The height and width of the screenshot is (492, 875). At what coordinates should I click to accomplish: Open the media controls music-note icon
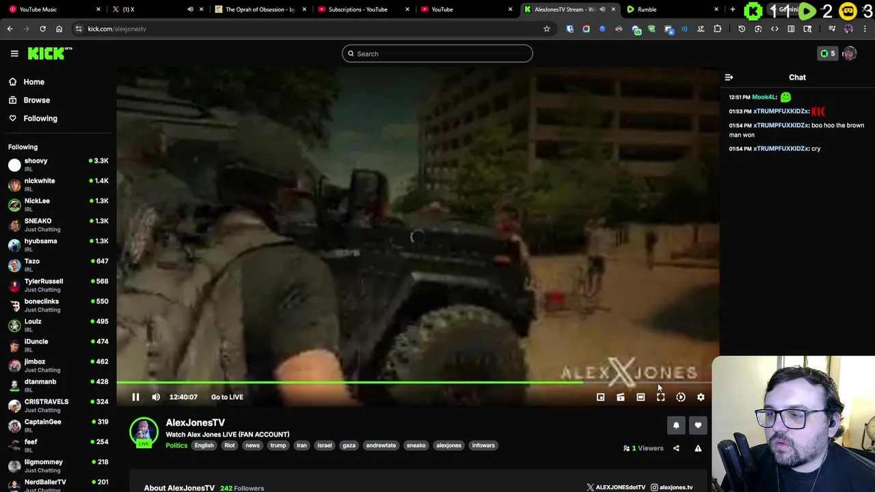832,29
